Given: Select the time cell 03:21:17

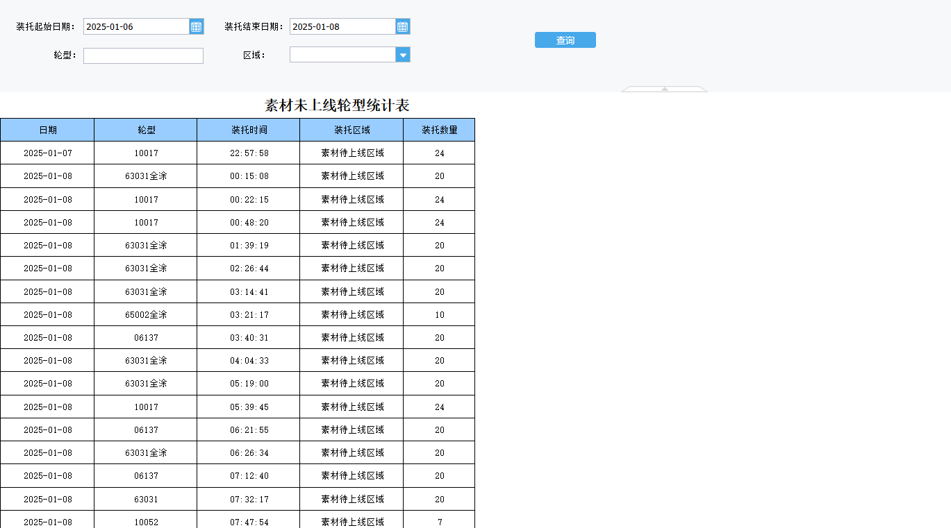Looking at the screenshot, I should (x=249, y=315).
